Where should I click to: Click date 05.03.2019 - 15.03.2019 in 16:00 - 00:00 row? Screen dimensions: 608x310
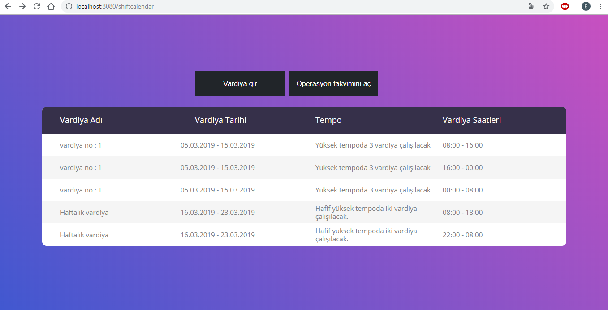pyautogui.click(x=218, y=168)
